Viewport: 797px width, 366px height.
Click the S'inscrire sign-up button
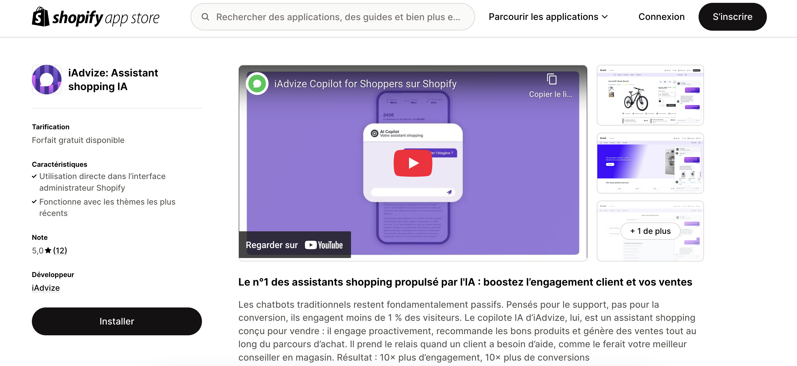coord(732,17)
